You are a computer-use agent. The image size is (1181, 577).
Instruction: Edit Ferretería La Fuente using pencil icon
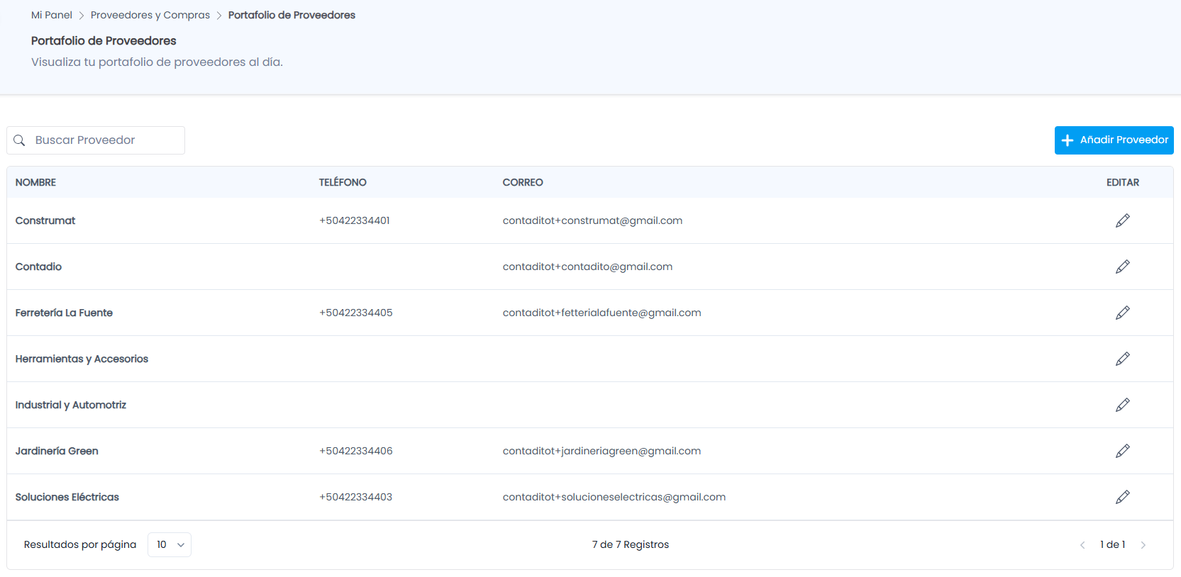1122,313
